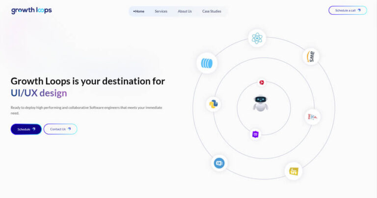Image resolution: width=377 pixels, height=198 pixels.
Task: Click the Growth Loops logo
Action: tap(31, 10)
